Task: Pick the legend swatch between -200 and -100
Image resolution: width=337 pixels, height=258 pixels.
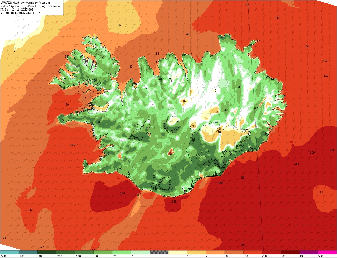Action: pos(66,252)
